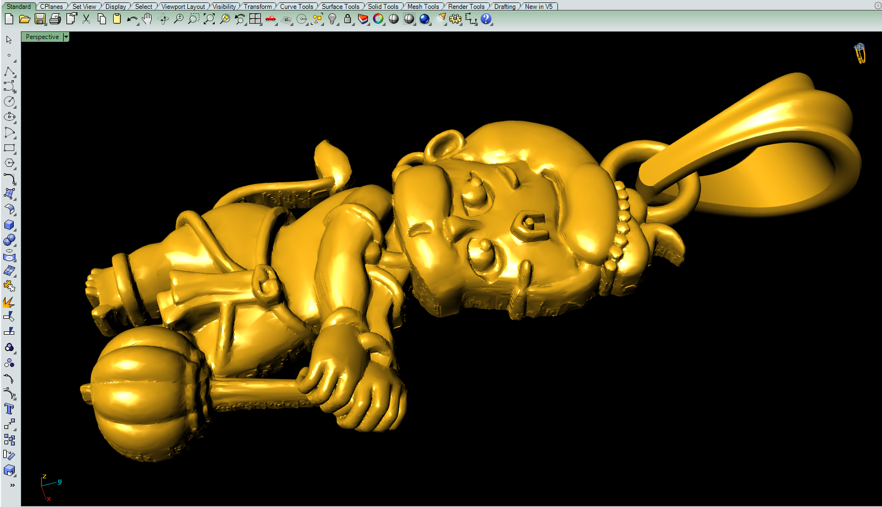Click the Zoom Extents icon

pos(209,19)
